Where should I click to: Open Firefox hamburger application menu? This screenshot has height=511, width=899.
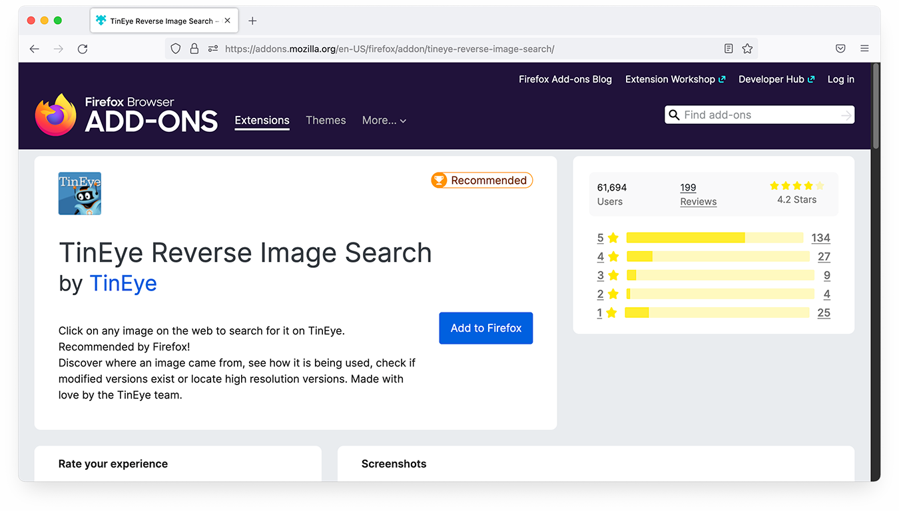click(864, 49)
